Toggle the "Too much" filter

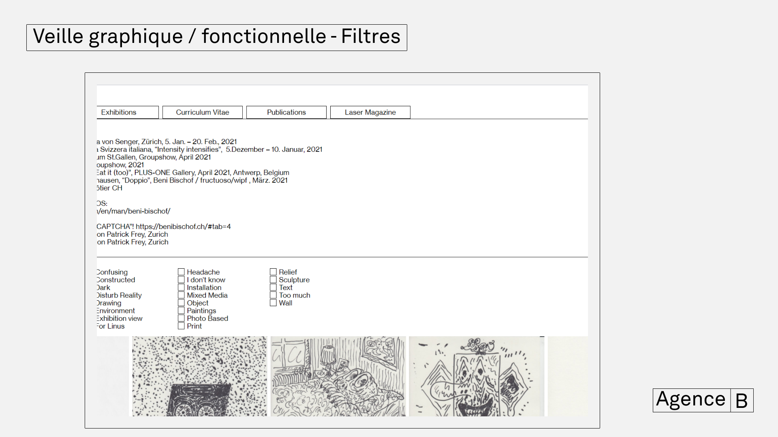click(273, 295)
